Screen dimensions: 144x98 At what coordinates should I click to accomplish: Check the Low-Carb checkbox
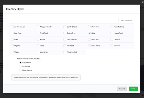point(89,39)
